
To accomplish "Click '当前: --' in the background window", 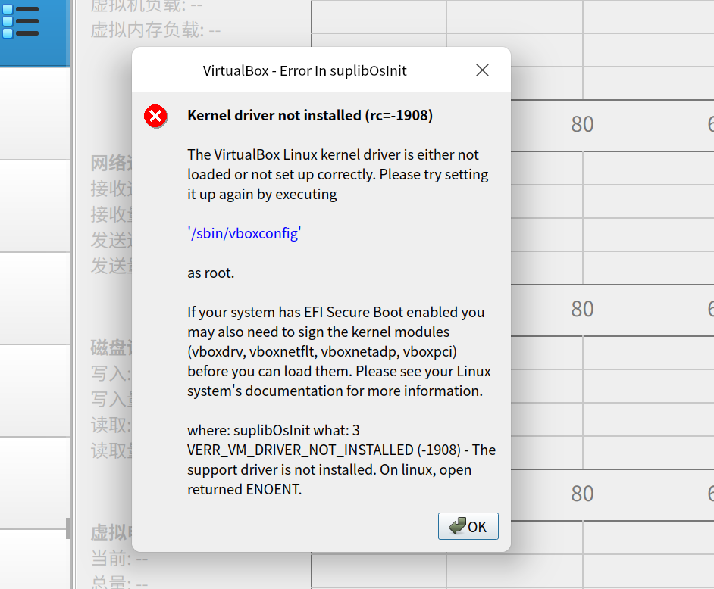I will coord(119,558).
